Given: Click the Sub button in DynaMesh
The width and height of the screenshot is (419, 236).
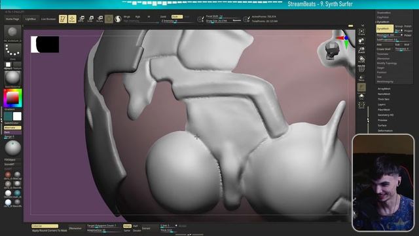Looking at the screenshot, I should point(397,45).
